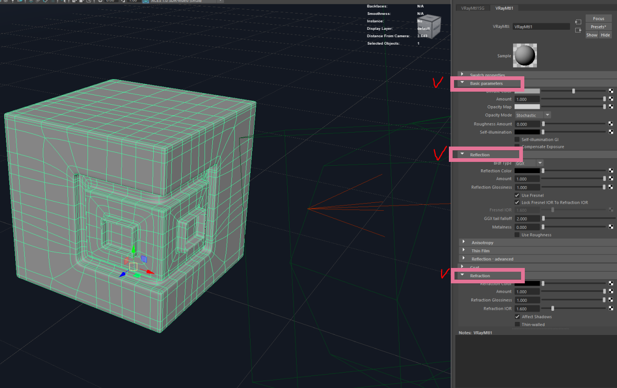Open the Refraction Color swatch

click(x=527, y=283)
